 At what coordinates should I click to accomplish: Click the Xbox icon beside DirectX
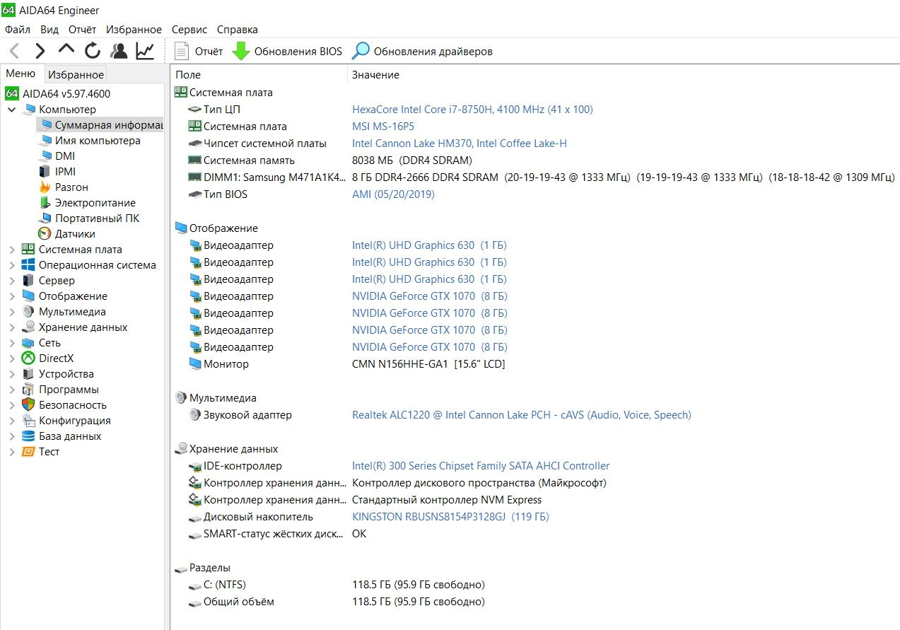pyautogui.click(x=28, y=358)
